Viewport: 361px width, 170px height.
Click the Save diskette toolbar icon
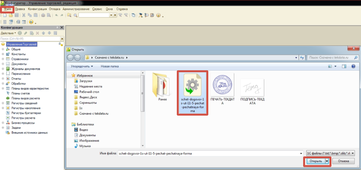[17, 15]
